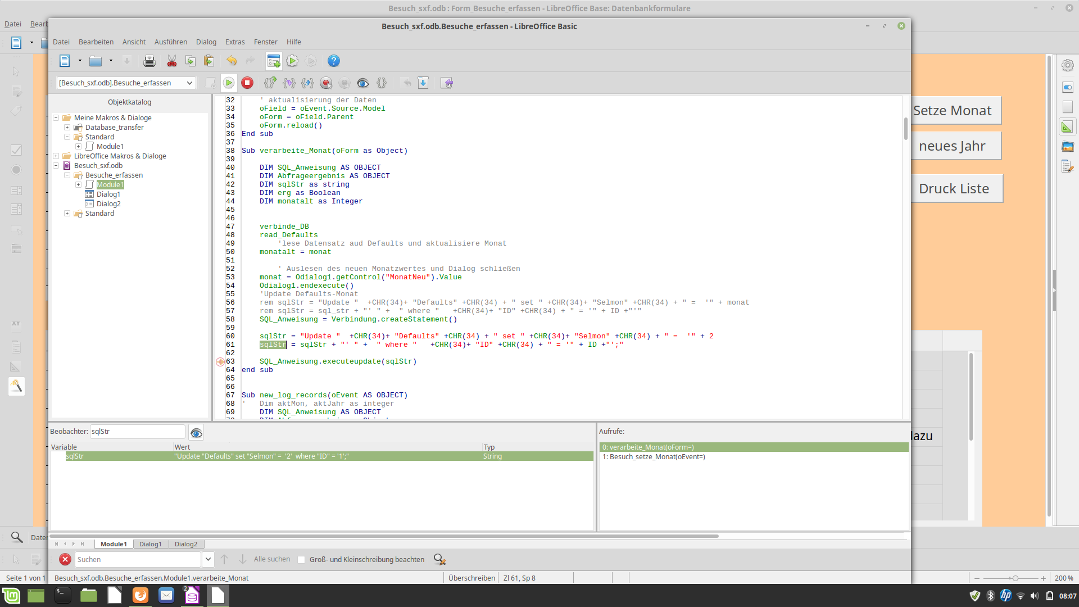Click the Print icon in the toolbar
1079x607 pixels.
point(149,61)
